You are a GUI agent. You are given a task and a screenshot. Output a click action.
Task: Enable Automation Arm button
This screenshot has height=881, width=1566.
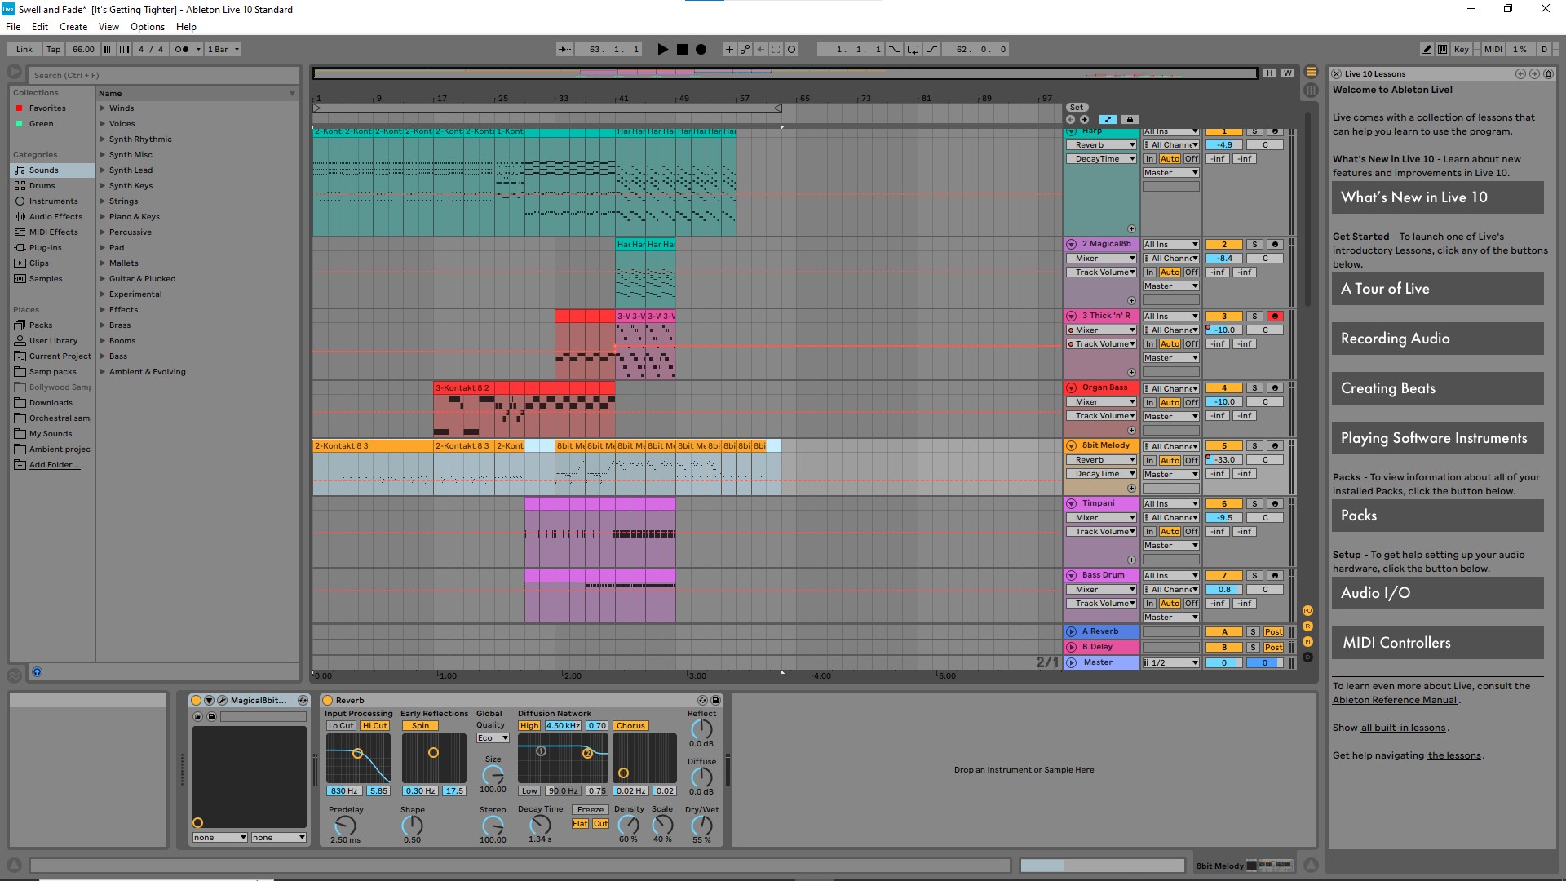coord(745,49)
